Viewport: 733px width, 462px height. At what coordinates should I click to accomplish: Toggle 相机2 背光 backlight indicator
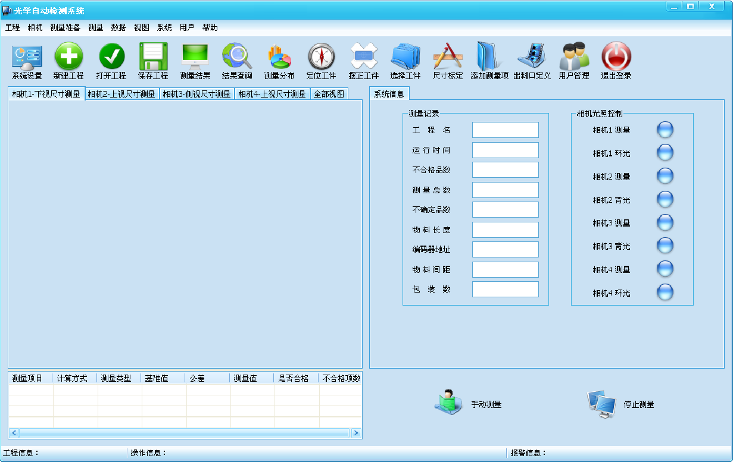coord(665,200)
